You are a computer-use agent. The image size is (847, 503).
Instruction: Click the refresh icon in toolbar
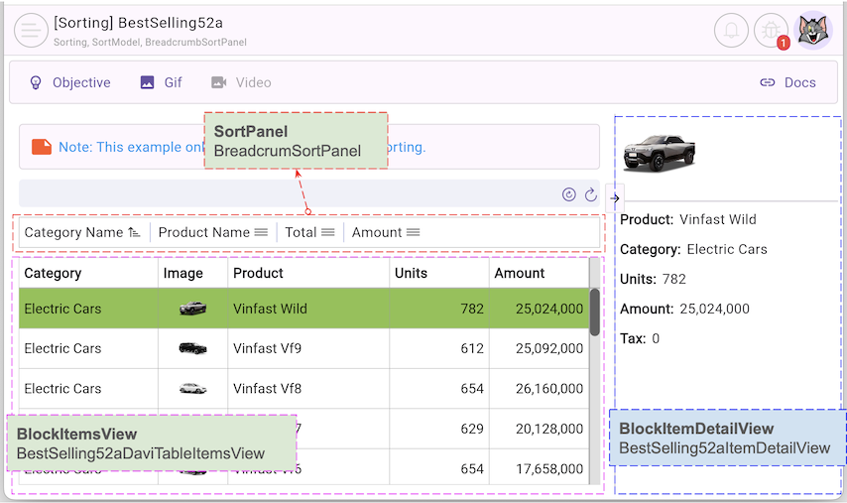click(x=591, y=194)
